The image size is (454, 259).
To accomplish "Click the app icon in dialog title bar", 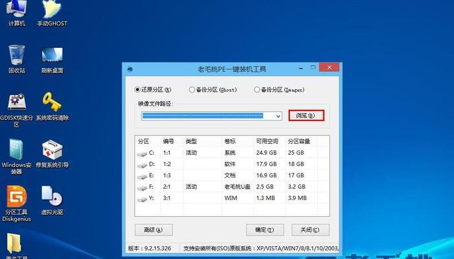I will 130,69.
